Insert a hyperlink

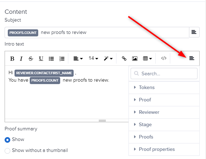tap(124, 59)
